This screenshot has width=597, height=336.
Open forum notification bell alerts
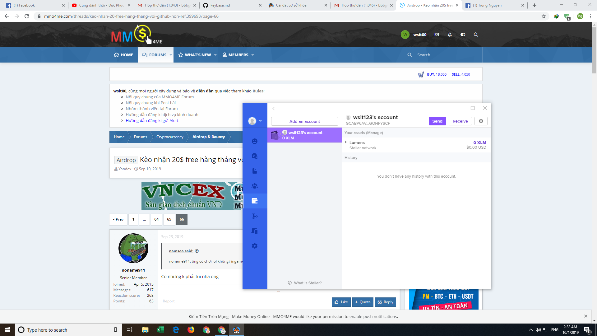point(450,35)
